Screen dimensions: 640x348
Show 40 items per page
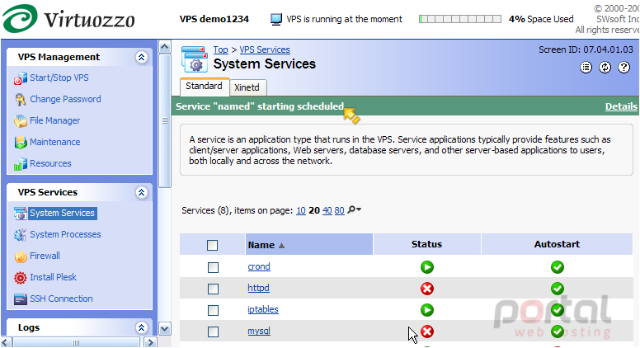click(x=327, y=210)
